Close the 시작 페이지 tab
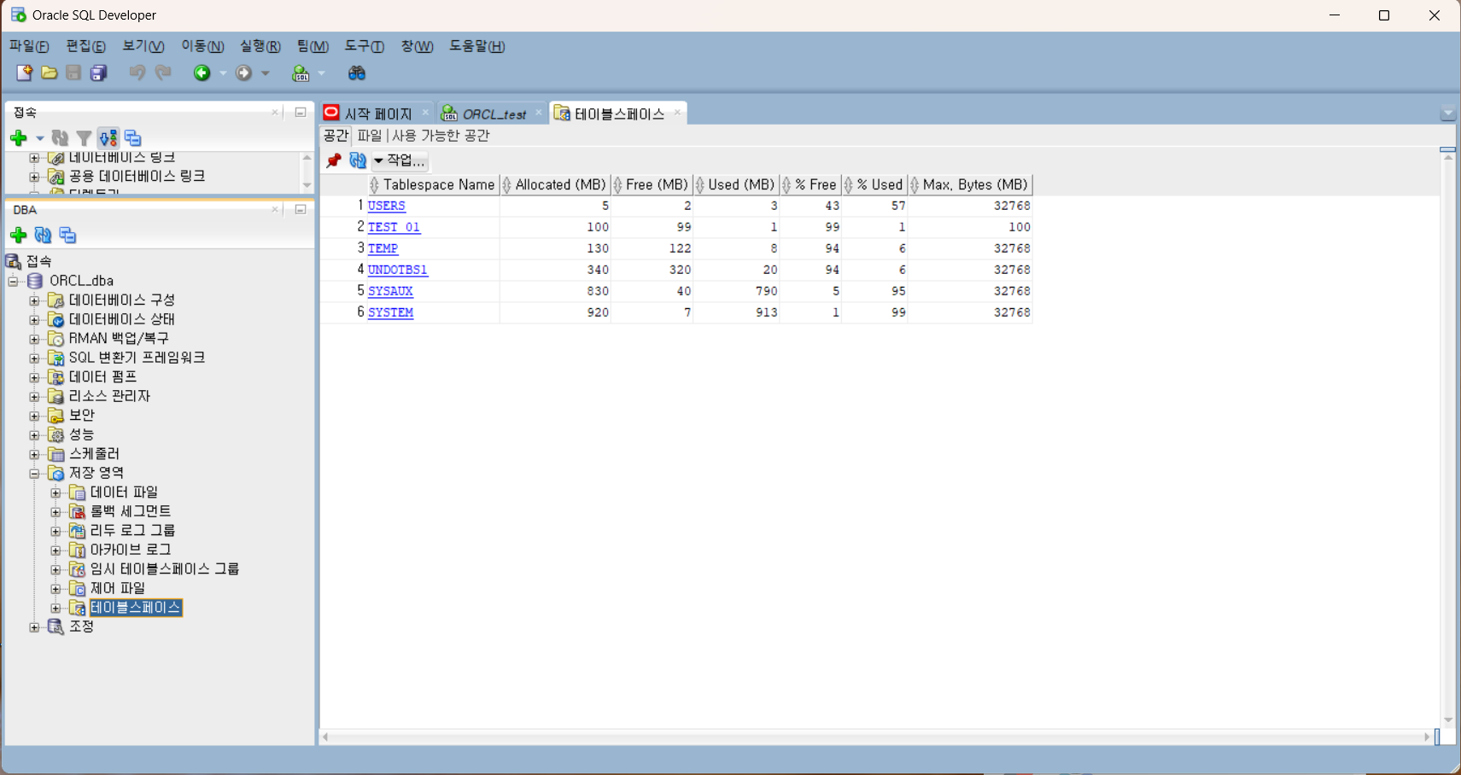 point(425,113)
